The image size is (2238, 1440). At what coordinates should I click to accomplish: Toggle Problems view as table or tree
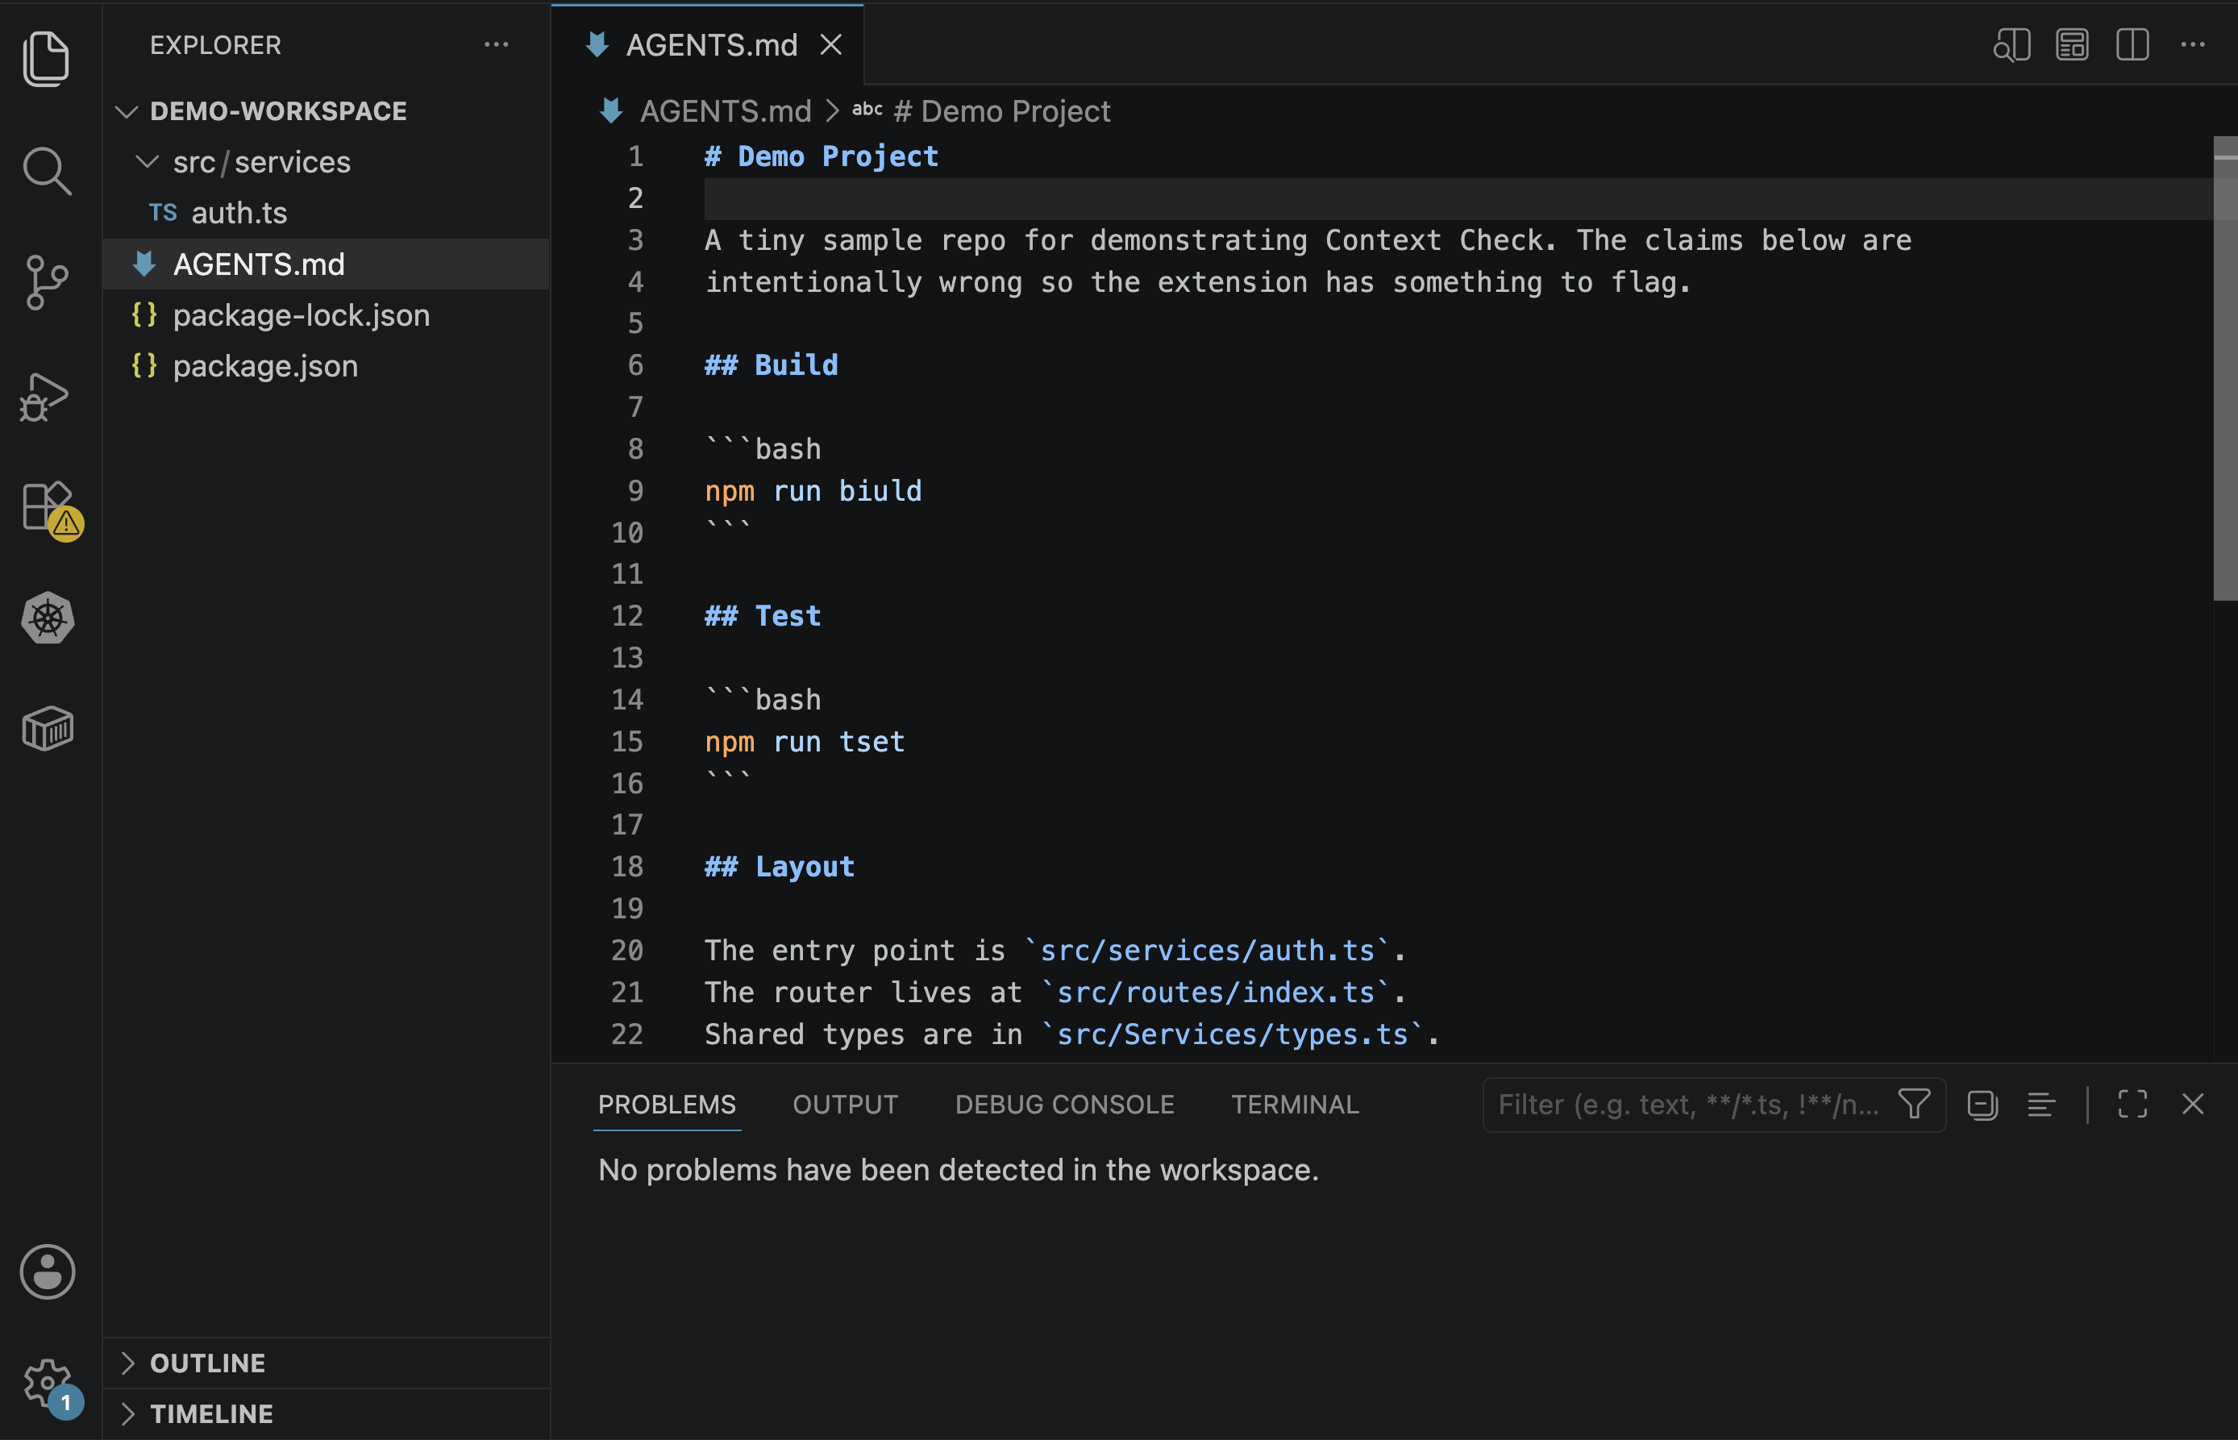tap(2041, 1105)
